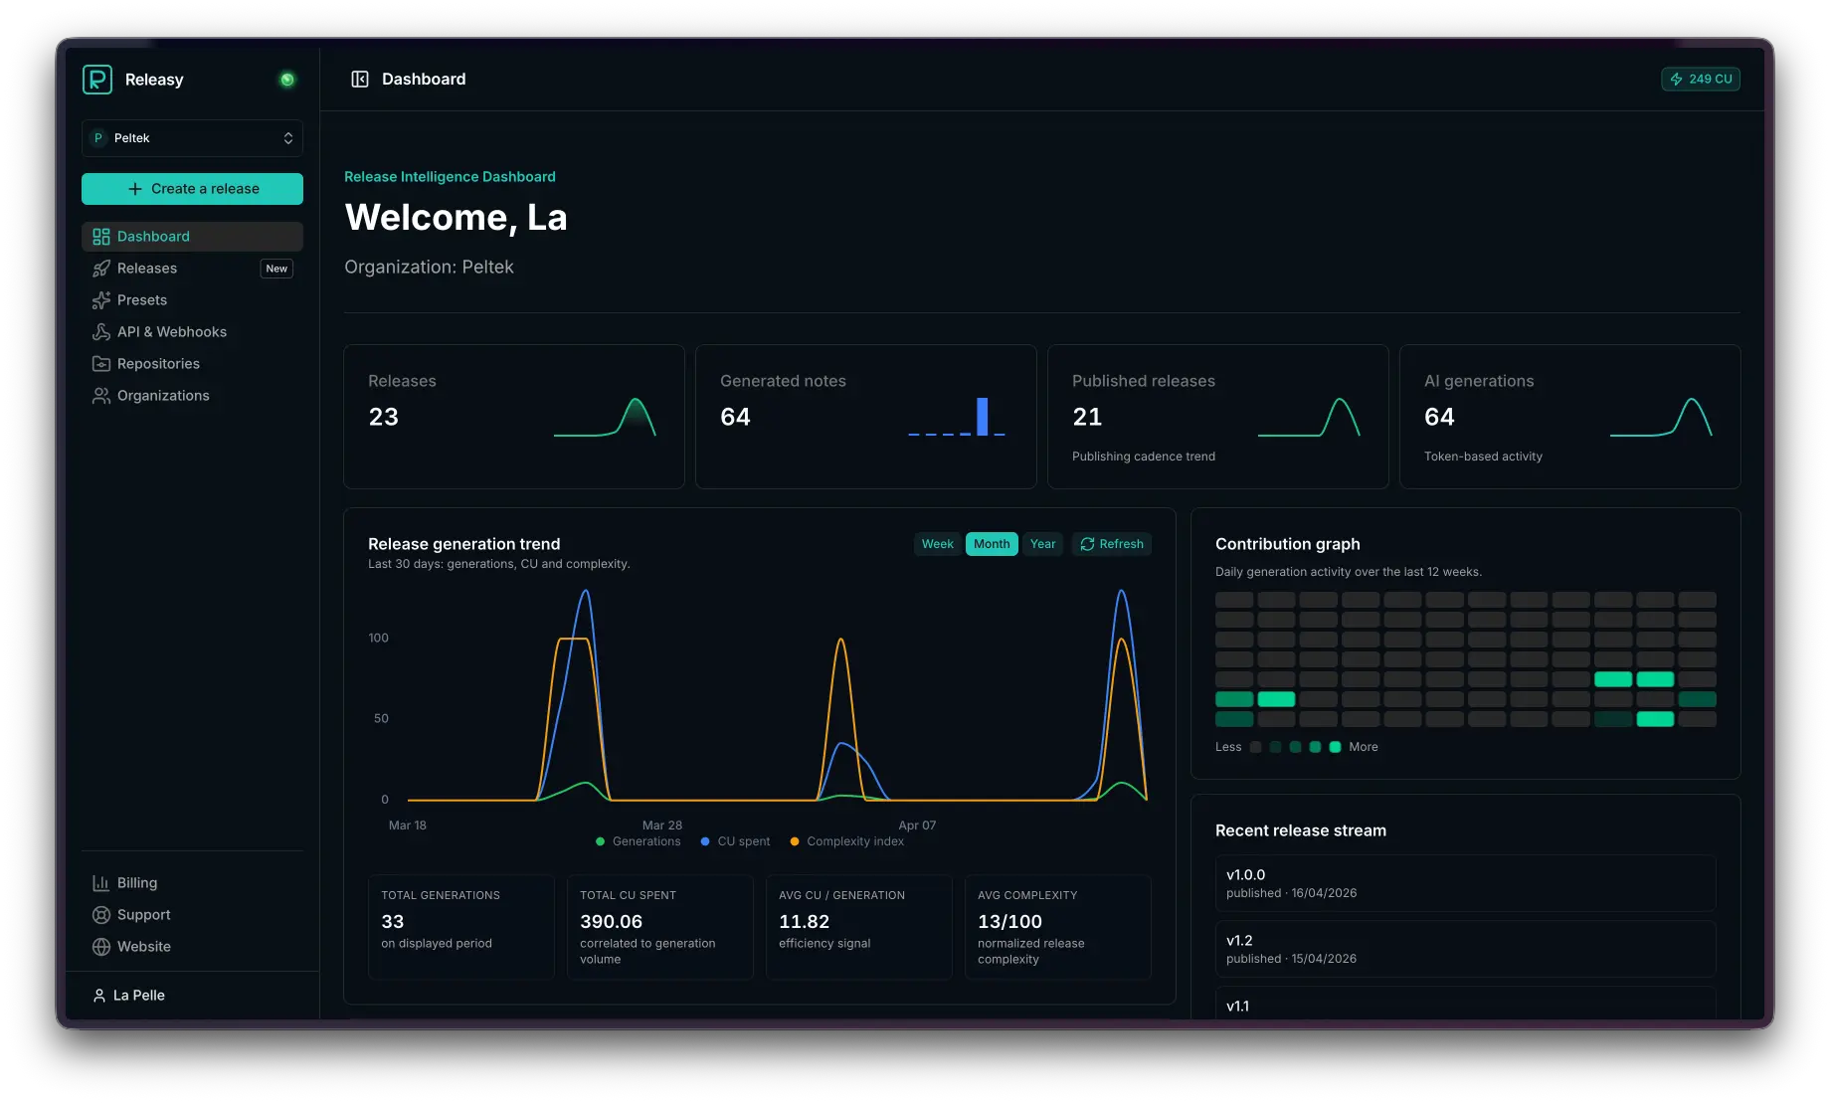Click the Refresh button on trend chart
This screenshot has height=1103, width=1830.
click(1112, 544)
